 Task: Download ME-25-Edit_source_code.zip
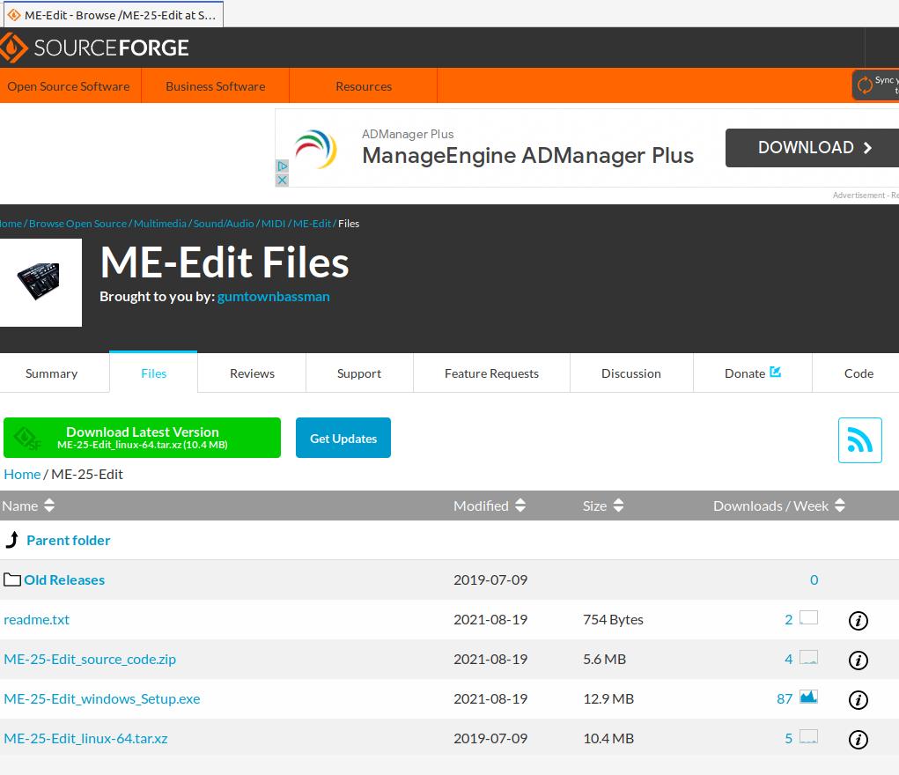click(x=90, y=659)
